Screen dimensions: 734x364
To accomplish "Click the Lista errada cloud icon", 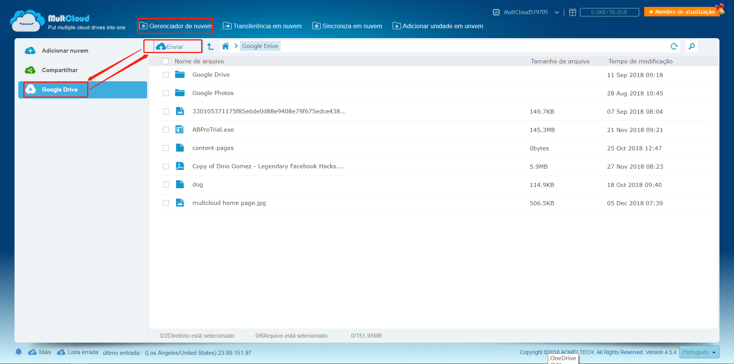I will pyautogui.click(x=61, y=352).
